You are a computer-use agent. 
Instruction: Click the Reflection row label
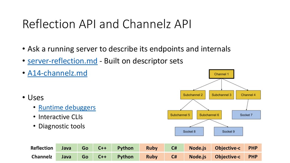(x=42, y=148)
